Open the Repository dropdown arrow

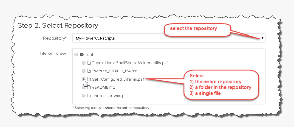point(262,38)
